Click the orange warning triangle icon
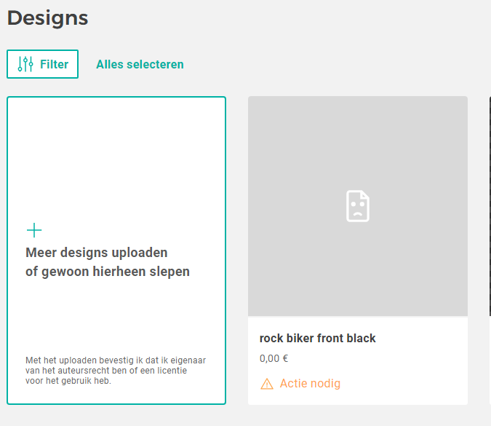Screen dimensions: 491x426 pyautogui.click(x=267, y=384)
